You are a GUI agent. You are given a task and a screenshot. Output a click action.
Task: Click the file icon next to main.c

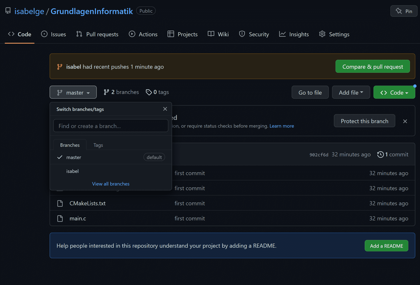(x=60, y=218)
